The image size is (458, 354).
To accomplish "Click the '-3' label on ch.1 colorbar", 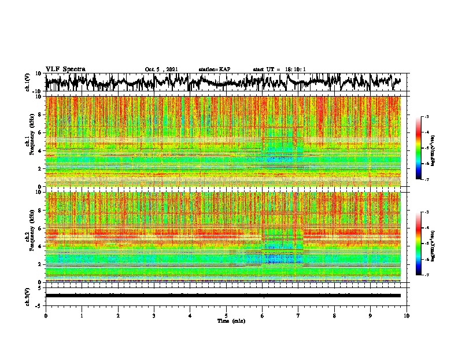I will coord(427,116).
